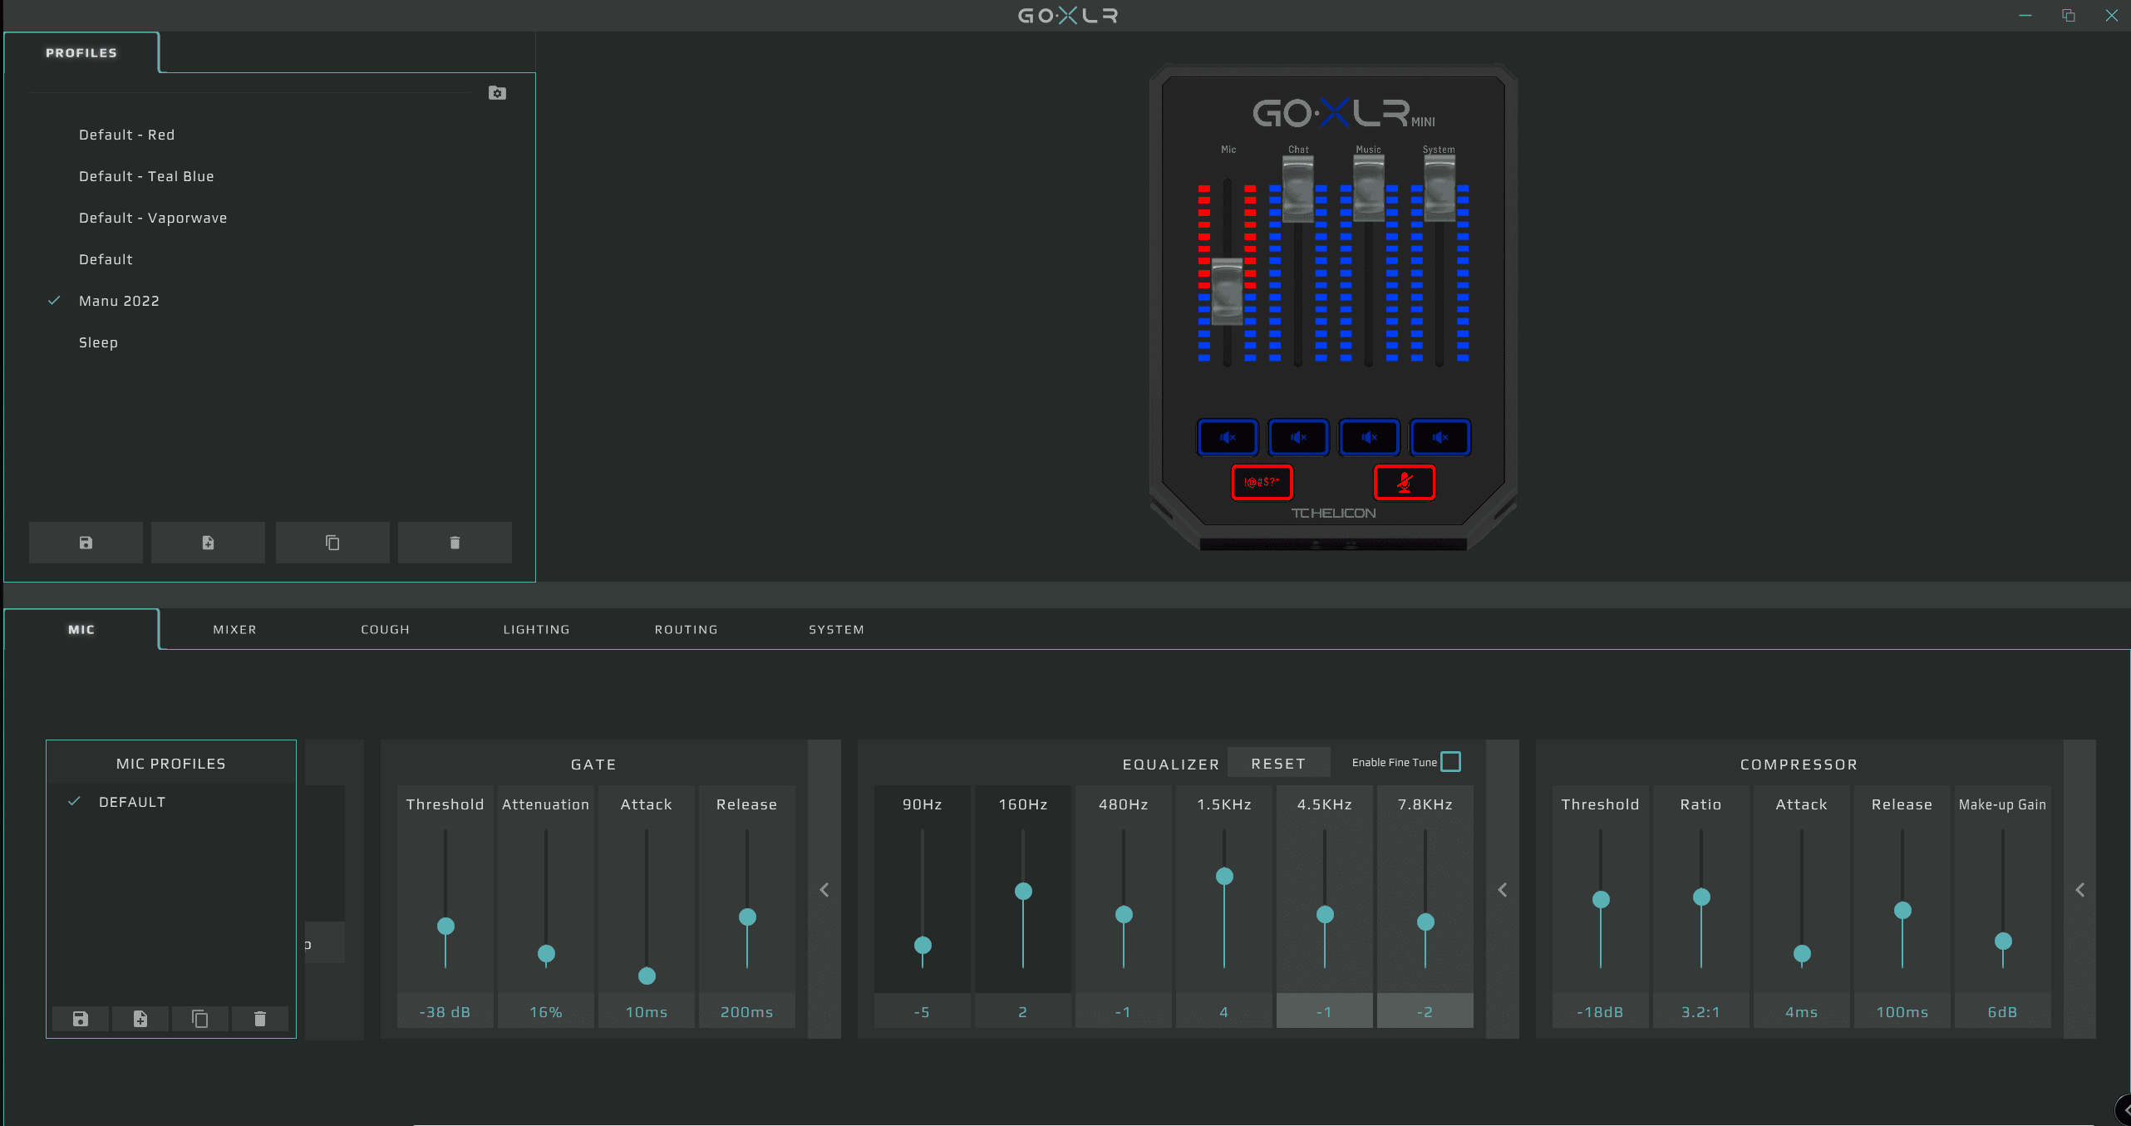Image resolution: width=2131 pixels, height=1126 pixels.
Task: Create a new profile with add-file icon
Action: [x=208, y=543]
